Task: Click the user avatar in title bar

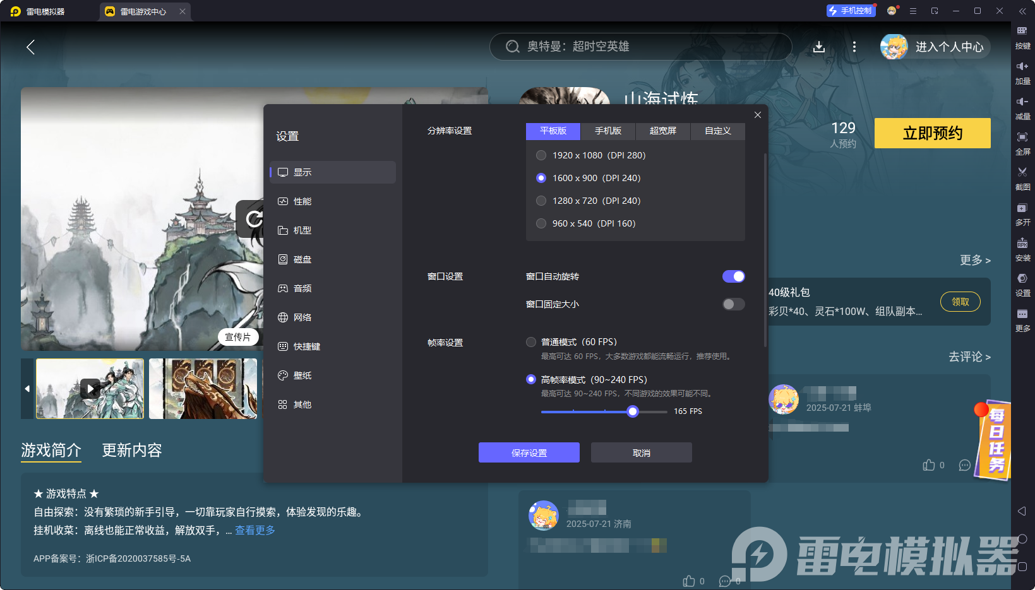Action: coord(892,11)
